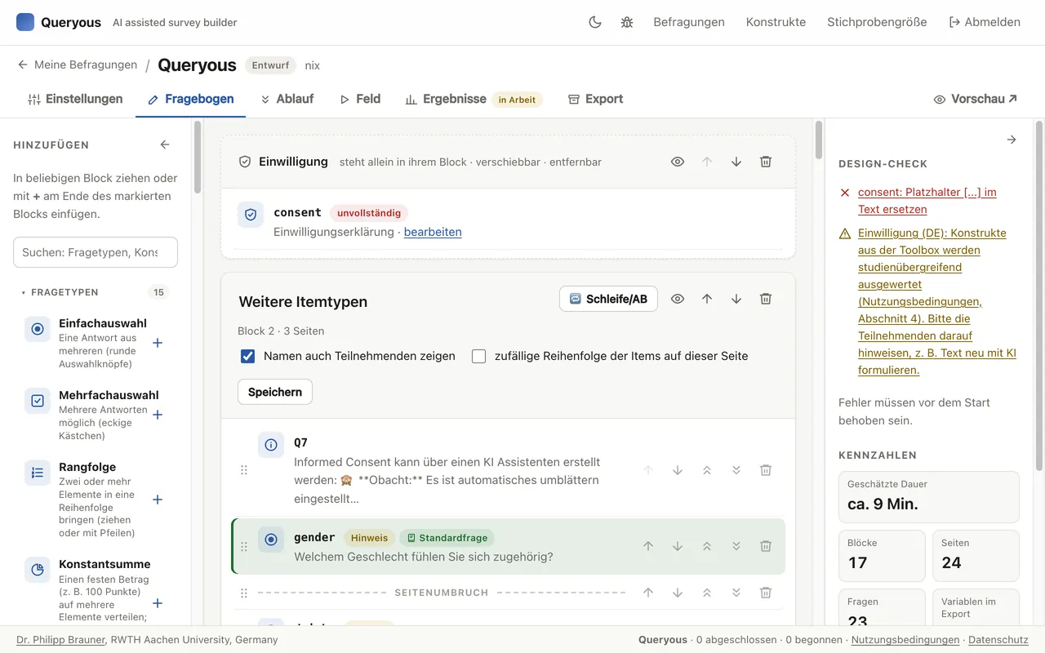Add Rangfolge question with plus icon

point(158,500)
